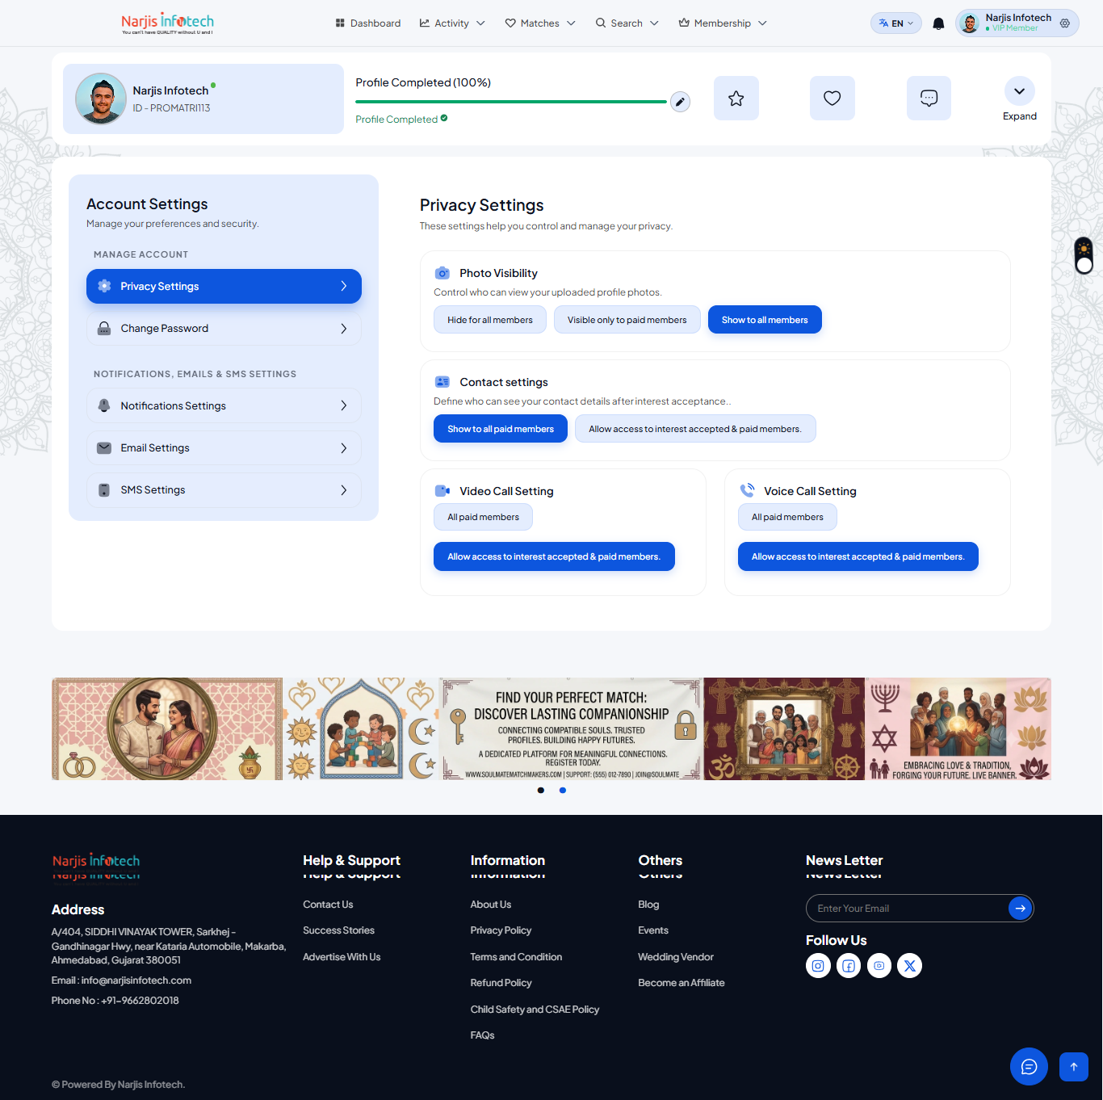
Task: Click the phone icon beside Voice Call Setting
Action: (x=747, y=490)
